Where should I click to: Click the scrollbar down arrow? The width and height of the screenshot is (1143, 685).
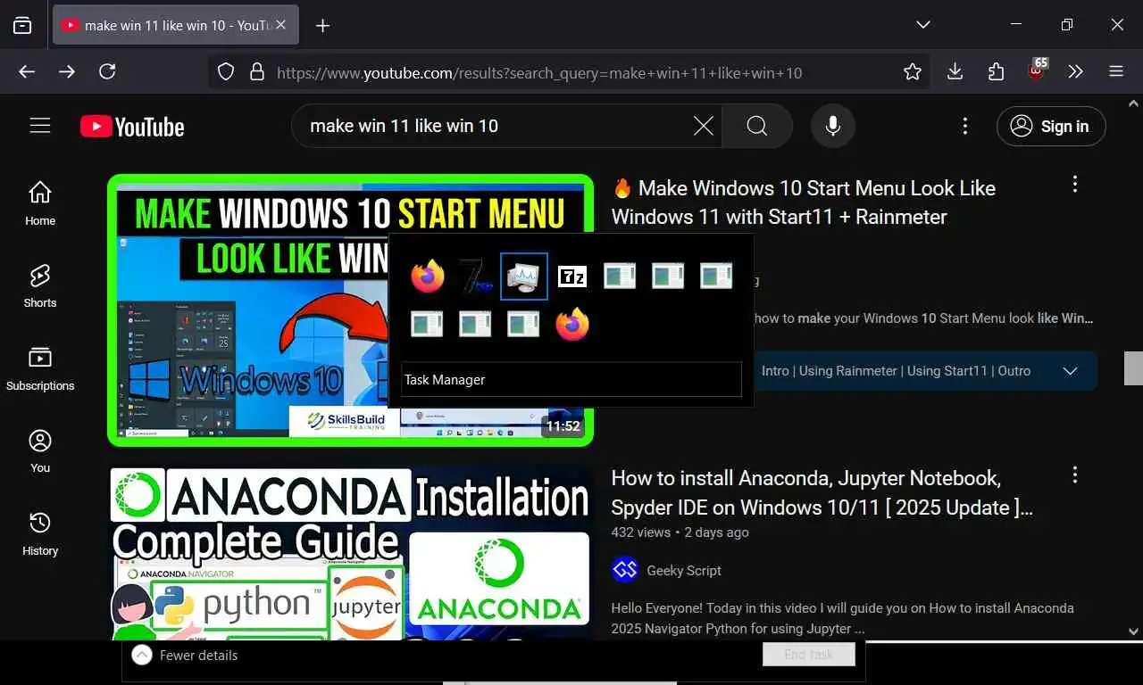tap(1133, 631)
